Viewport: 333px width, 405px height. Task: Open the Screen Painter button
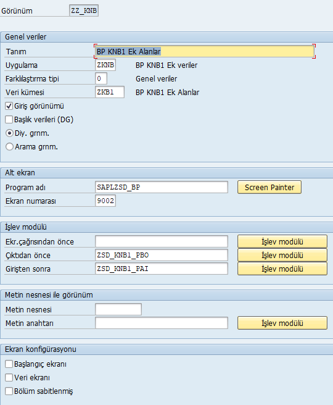[269, 187]
